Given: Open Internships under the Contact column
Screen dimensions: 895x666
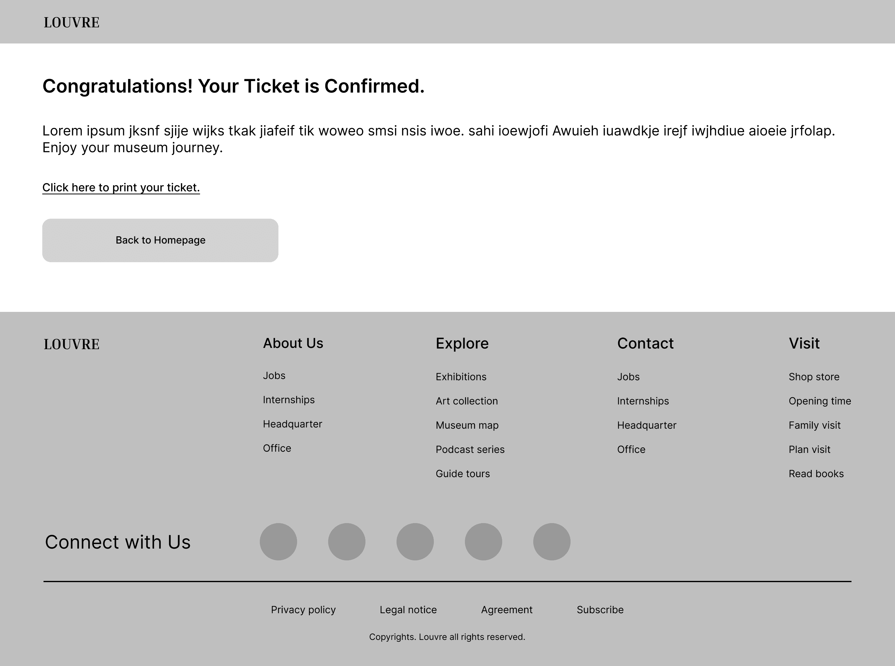Looking at the screenshot, I should point(643,401).
